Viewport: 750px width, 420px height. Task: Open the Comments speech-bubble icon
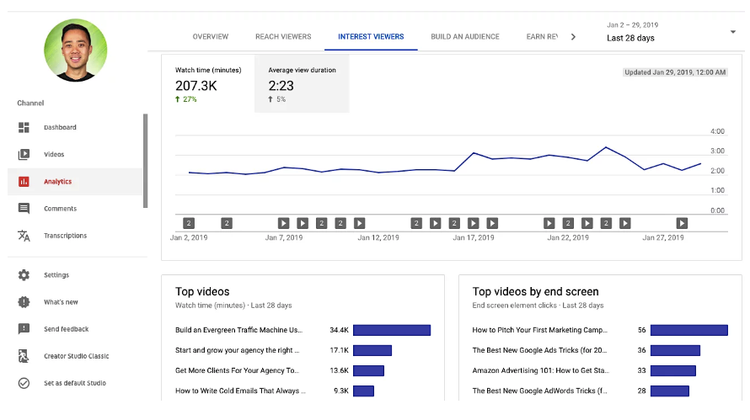pos(24,209)
